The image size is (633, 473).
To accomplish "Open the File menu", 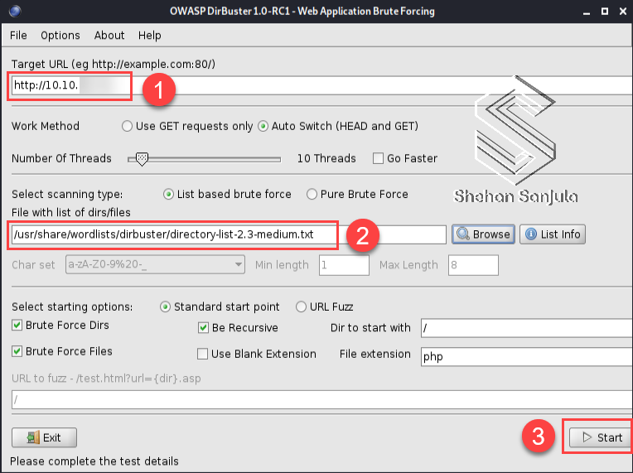I will (18, 36).
